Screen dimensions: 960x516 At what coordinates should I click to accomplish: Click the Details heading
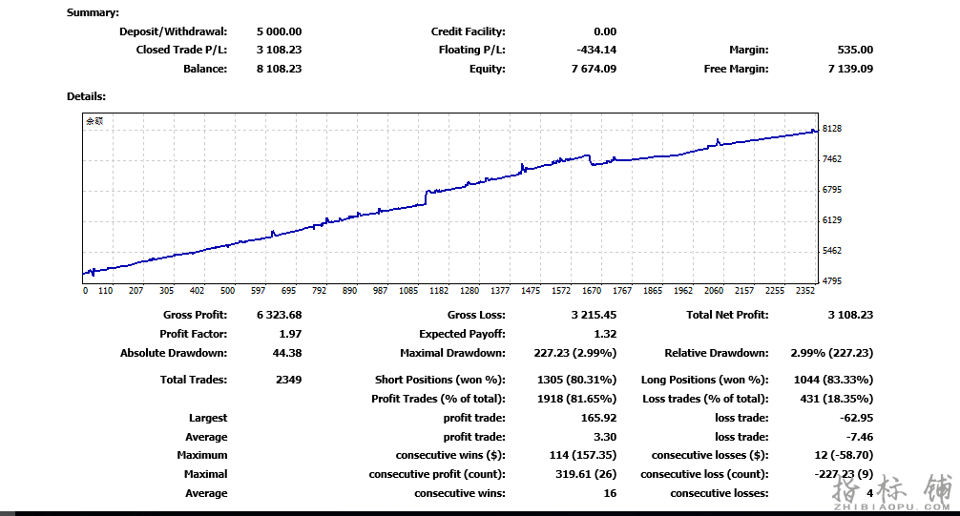(x=86, y=96)
